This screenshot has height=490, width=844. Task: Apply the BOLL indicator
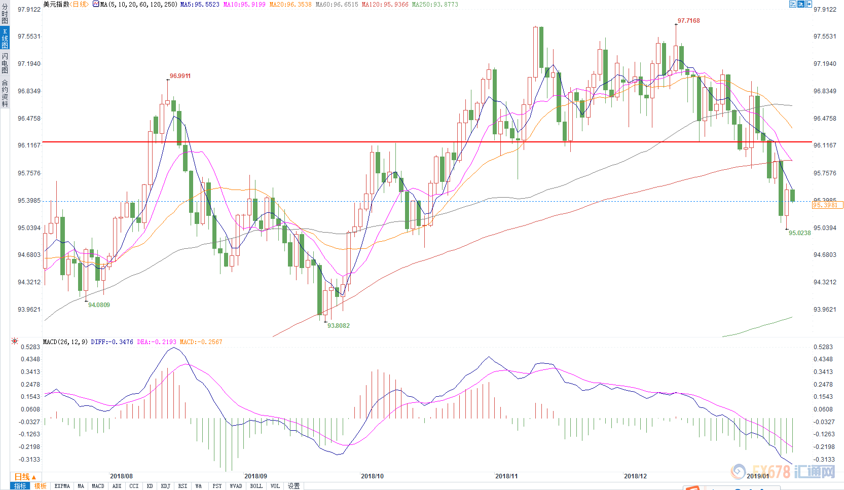click(256, 486)
